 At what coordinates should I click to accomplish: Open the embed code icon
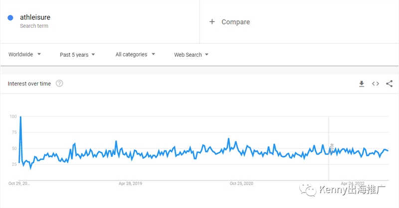pos(376,84)
